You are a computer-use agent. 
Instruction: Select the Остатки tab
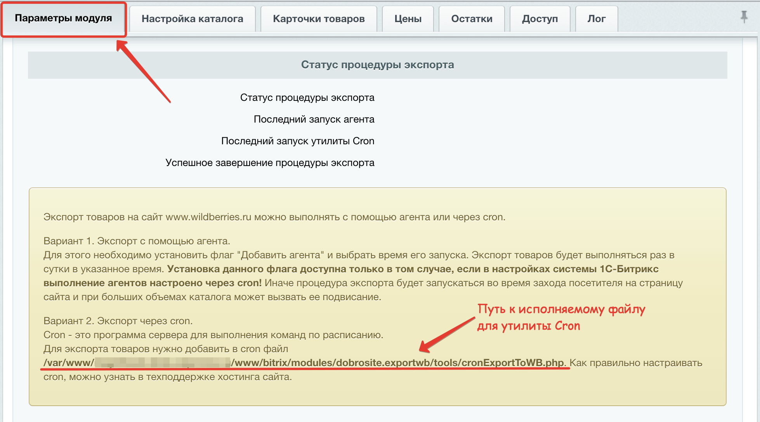pyautogui.click(x=472, y=19)
